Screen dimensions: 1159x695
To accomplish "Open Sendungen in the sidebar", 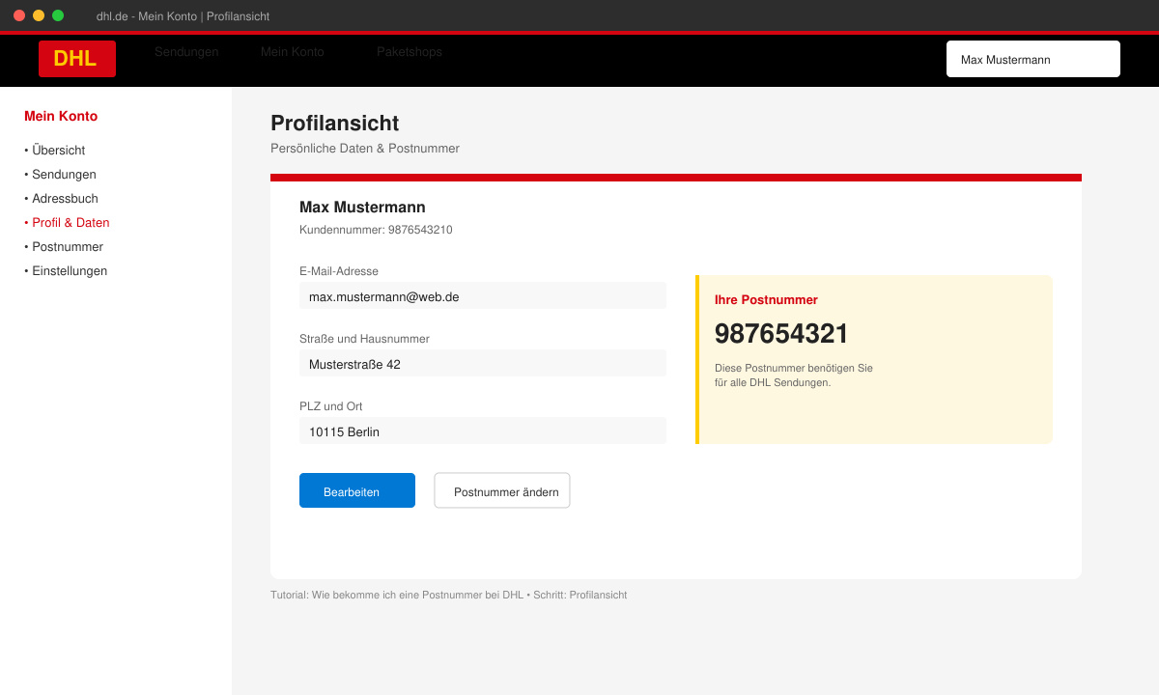I will pyautogui.click(x=60, y=175).
